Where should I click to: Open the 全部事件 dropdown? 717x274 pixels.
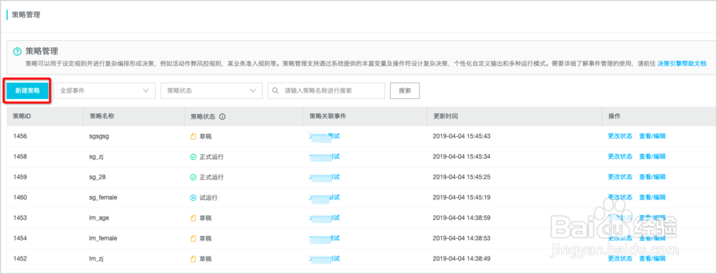pyautogui.click(x=105, y=90)
